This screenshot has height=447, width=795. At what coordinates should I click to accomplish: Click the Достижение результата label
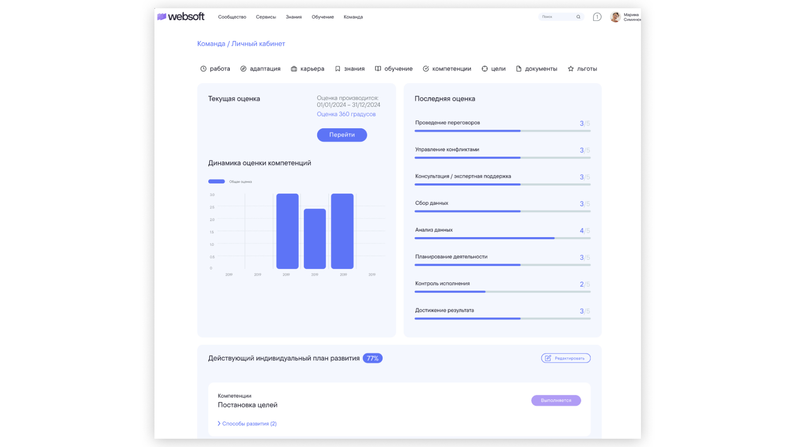pyautogui.click(x=445, y=310)
